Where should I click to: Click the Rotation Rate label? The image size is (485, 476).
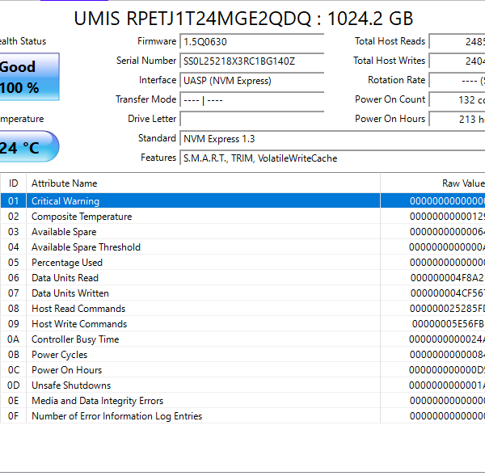(397, 80)
